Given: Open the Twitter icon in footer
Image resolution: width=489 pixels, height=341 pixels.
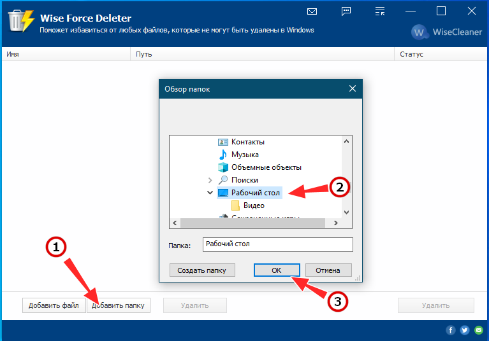Looking at the screenshot, I should point(465,330).
